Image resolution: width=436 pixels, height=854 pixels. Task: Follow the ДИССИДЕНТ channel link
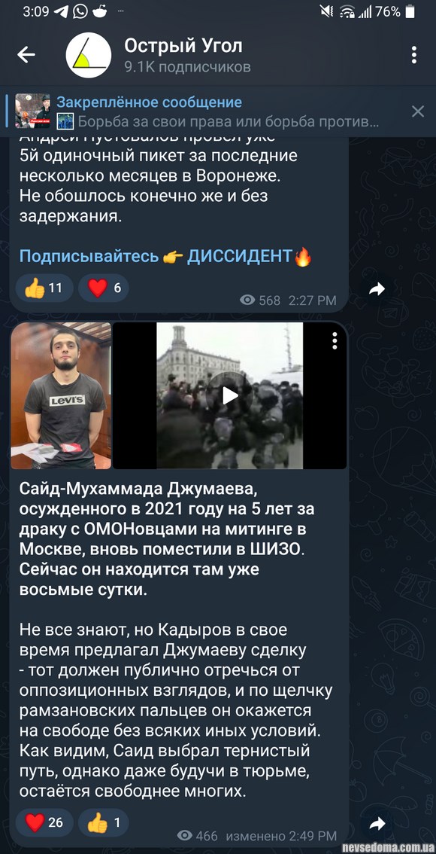241,256
